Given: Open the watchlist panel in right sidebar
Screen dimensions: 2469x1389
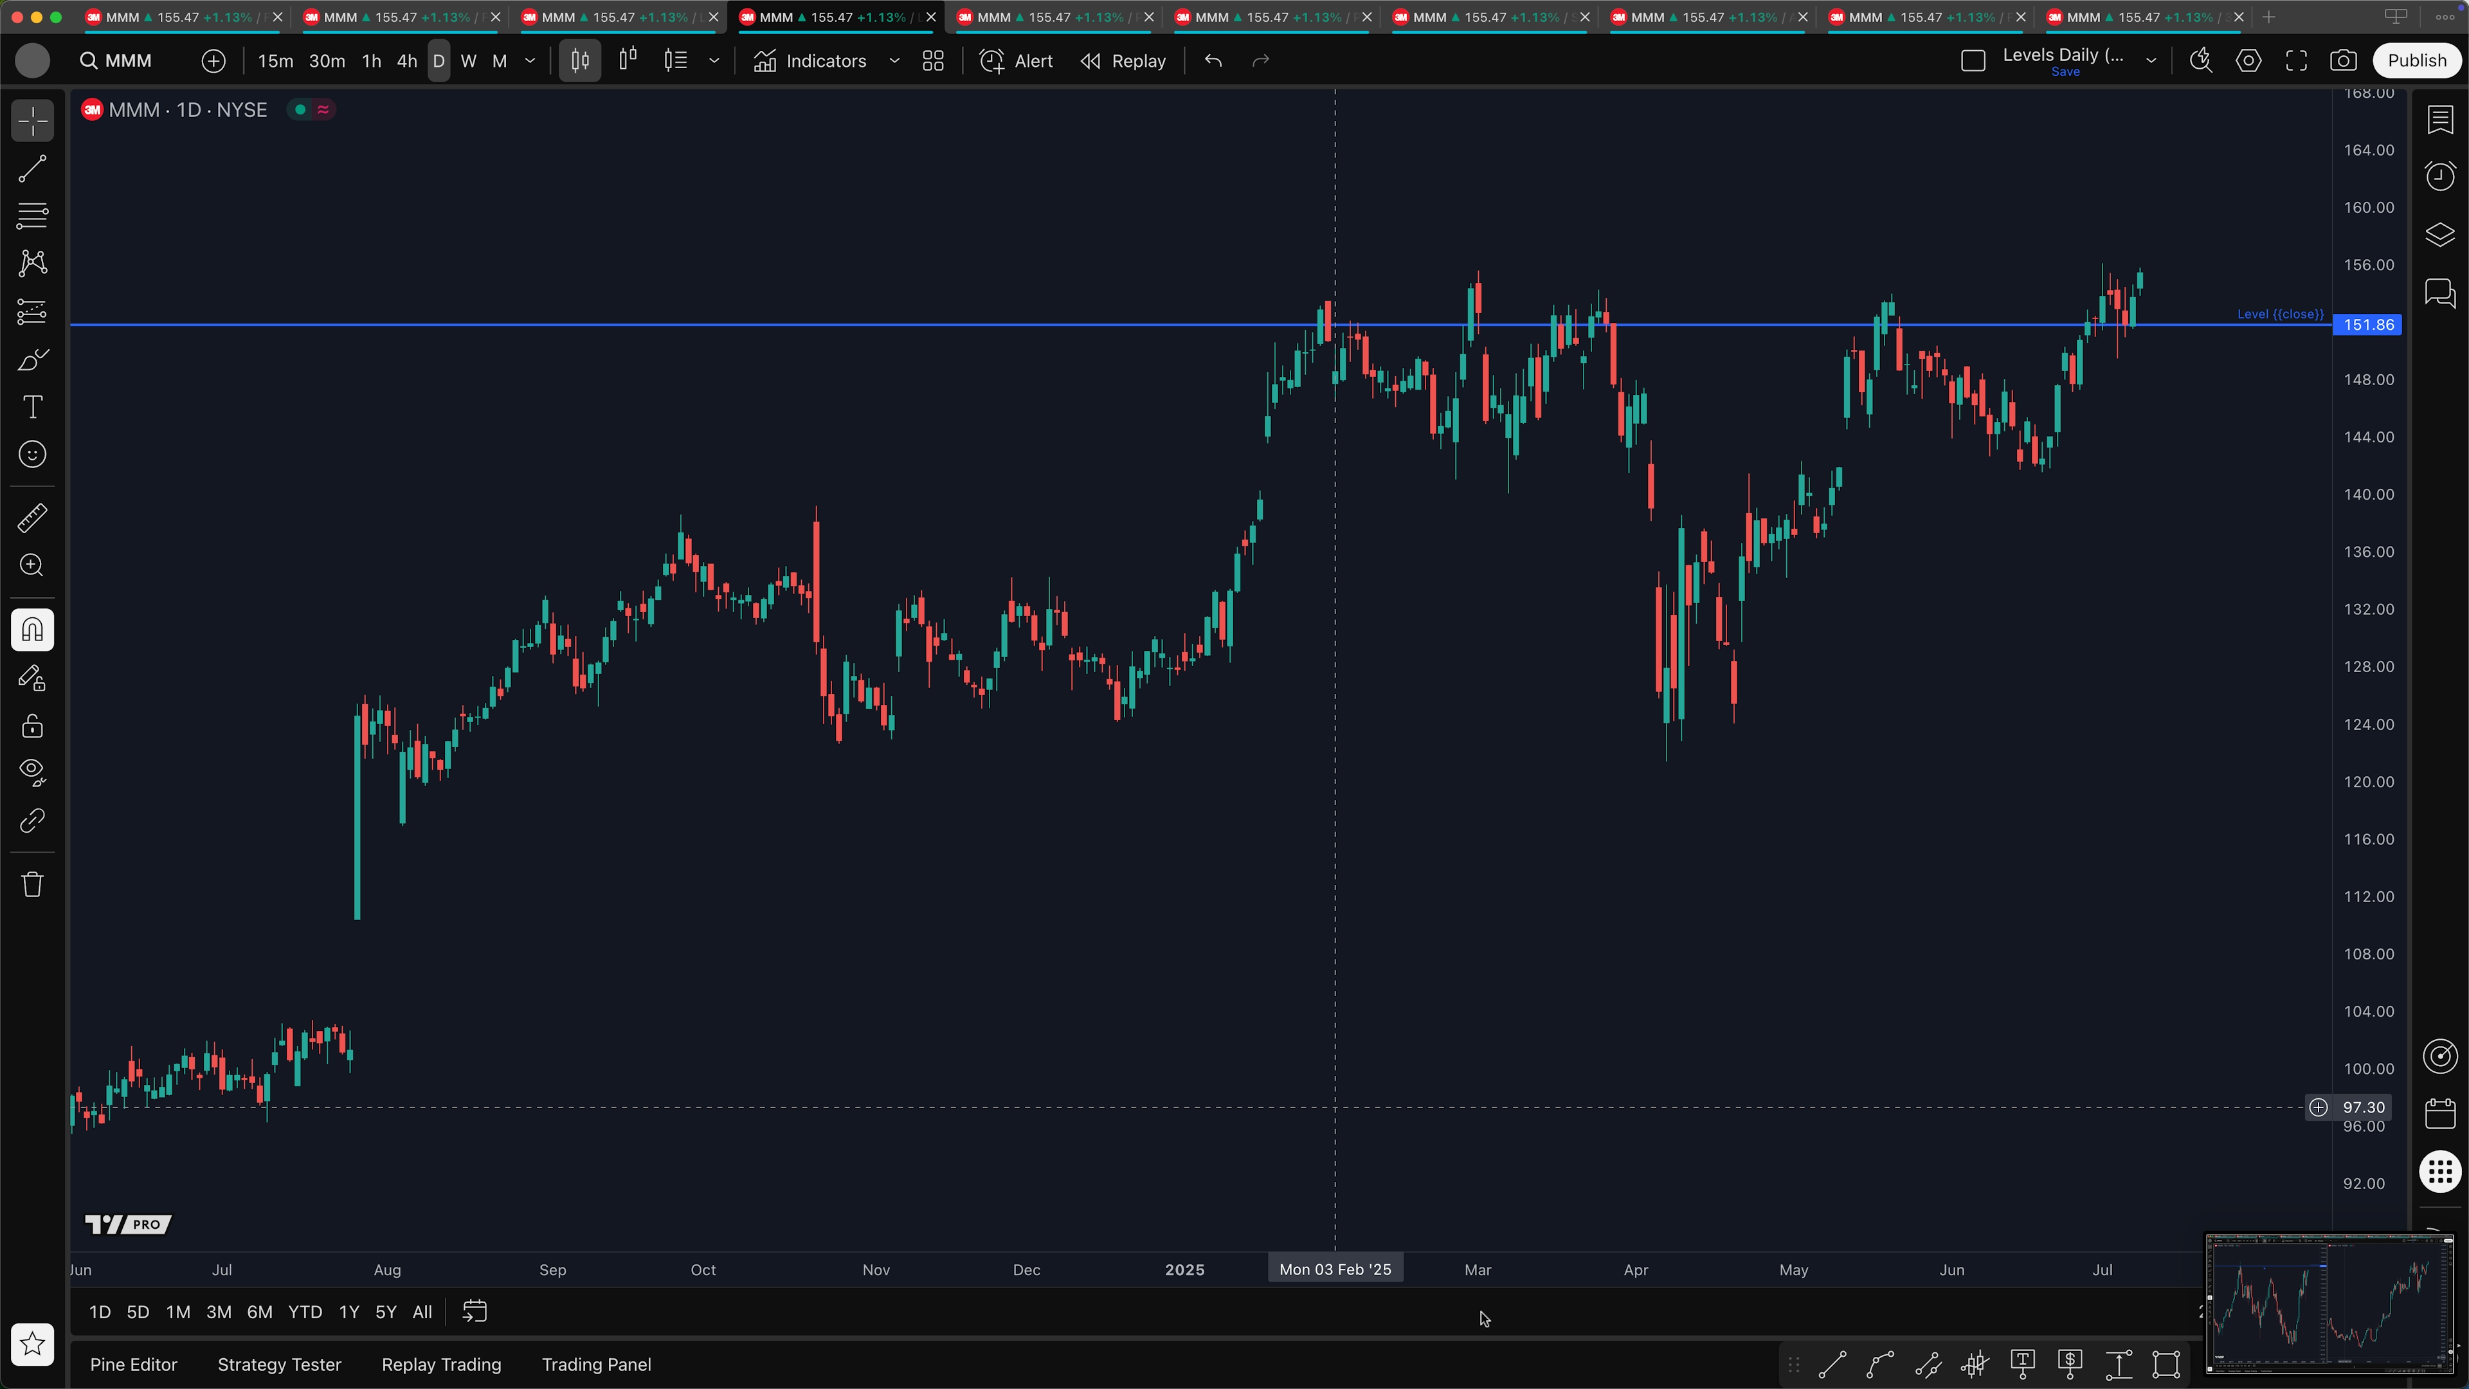Looking at the screenshot, I should coord(2440,120).
